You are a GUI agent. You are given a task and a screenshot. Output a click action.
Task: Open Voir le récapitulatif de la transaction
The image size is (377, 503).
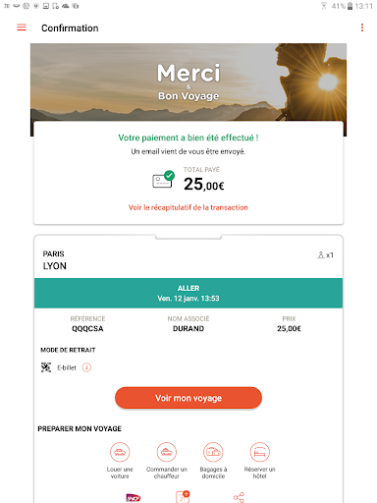(188, 207)
